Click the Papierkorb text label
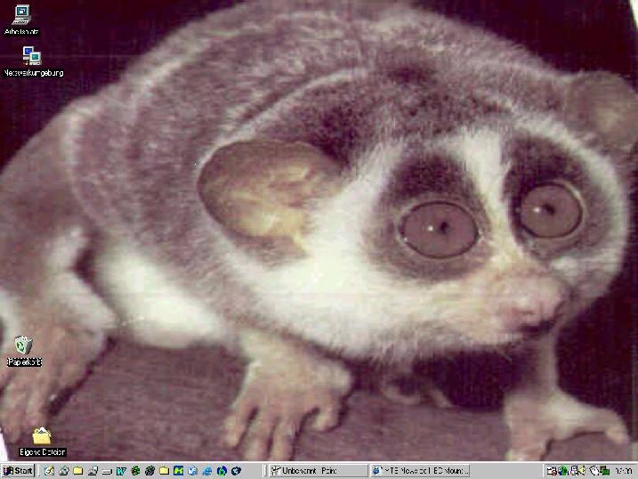The image size is (638, 479). coord(24,362)
